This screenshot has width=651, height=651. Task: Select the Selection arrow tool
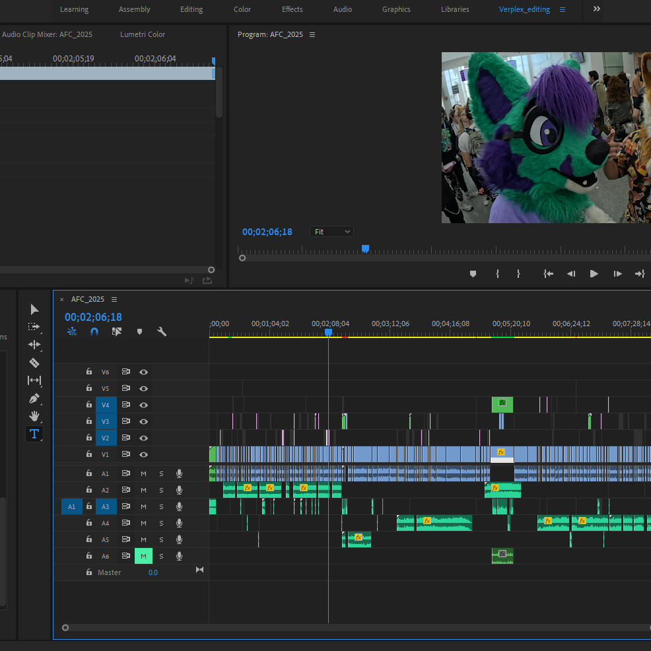34,309
